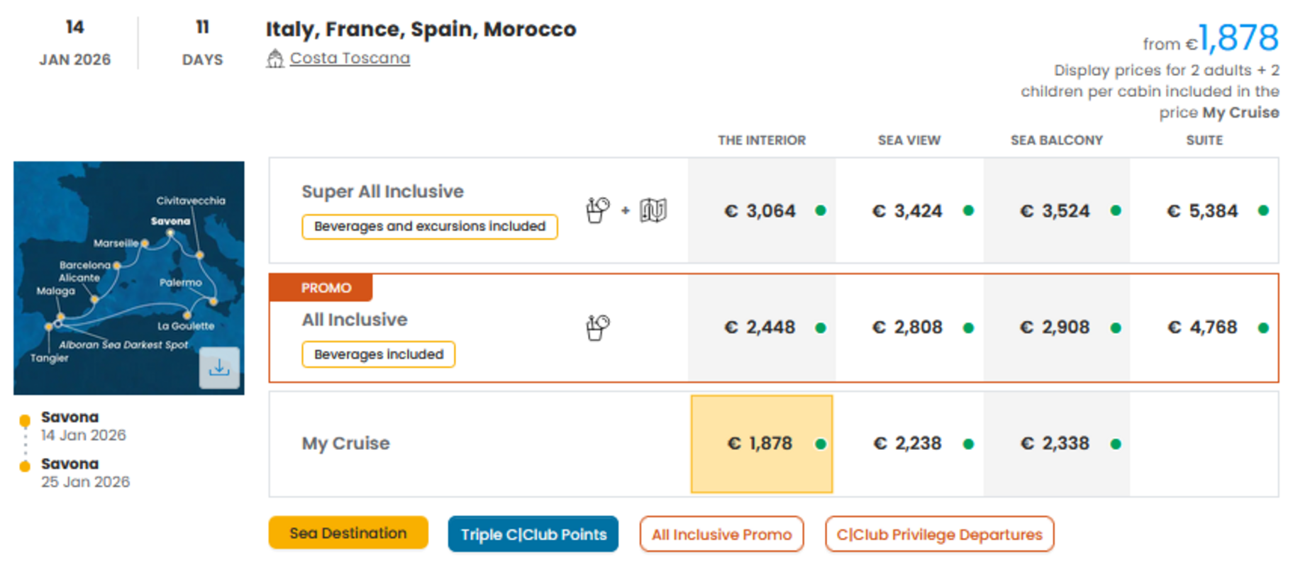Click green availability dot beside € 2,448
The width and height of the screenshot is (1293, 567).
pos(821,327)
